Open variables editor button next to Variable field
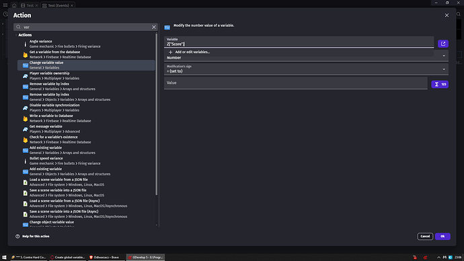The image size is (464, 261). click(x=443, y=44)
